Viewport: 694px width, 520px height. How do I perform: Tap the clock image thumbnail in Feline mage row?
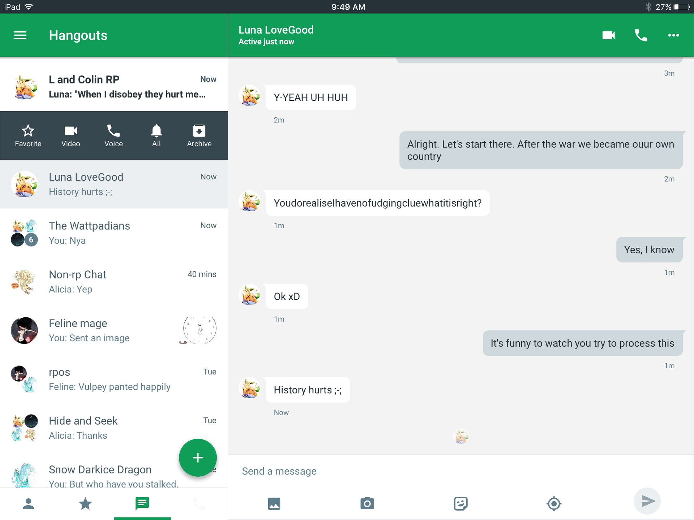(198, 330)
